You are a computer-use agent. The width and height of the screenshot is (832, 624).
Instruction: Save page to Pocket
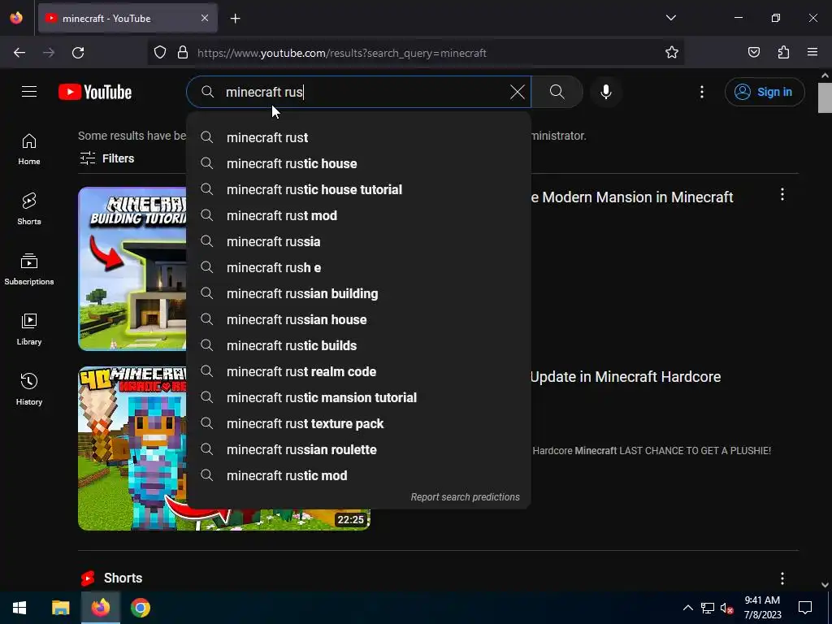(753, 53)
